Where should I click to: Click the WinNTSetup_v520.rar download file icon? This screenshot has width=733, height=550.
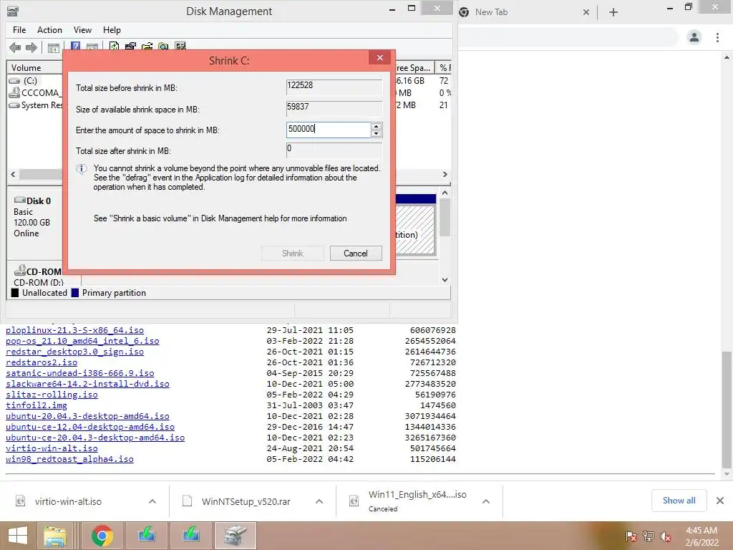pos(187,501)
